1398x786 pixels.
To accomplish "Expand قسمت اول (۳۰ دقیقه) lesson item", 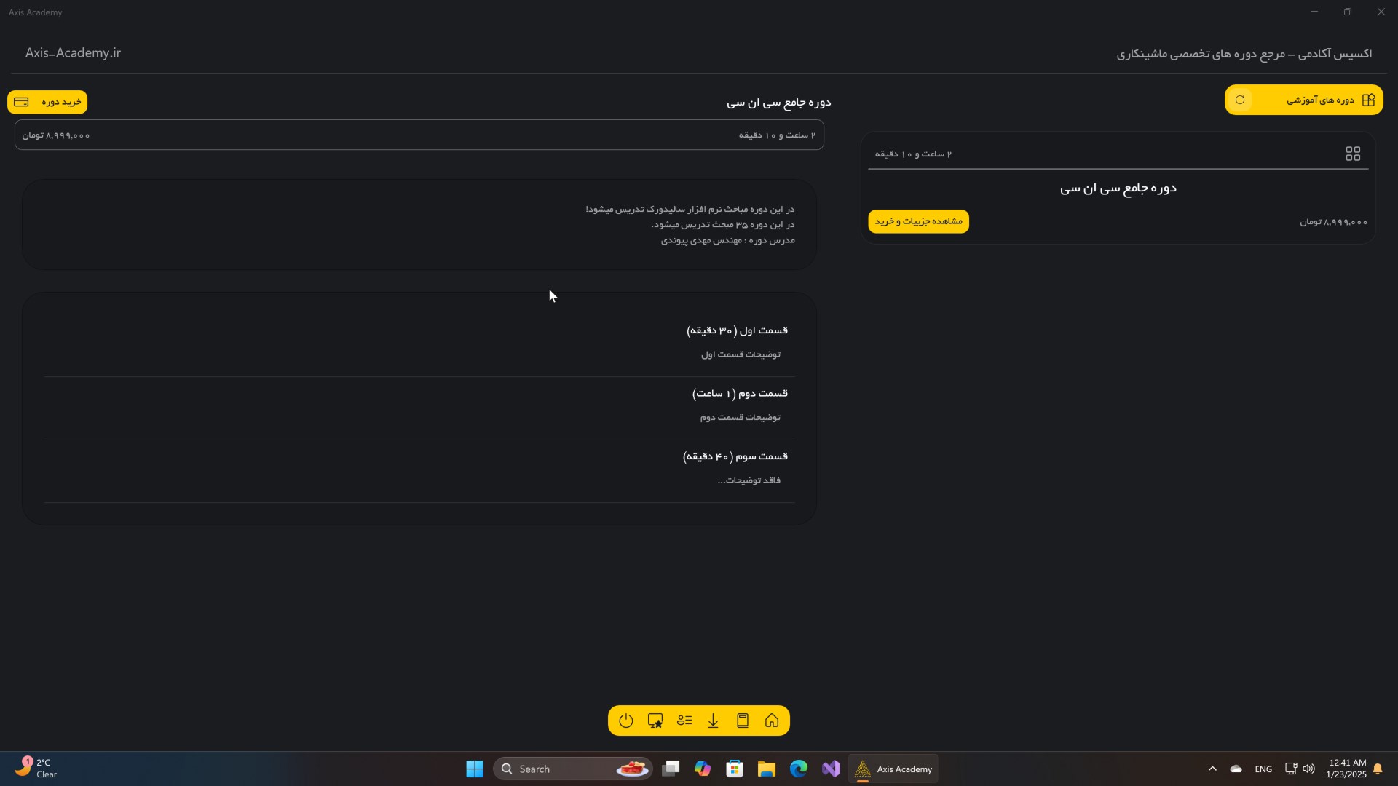I will click(x=737, y=330).
